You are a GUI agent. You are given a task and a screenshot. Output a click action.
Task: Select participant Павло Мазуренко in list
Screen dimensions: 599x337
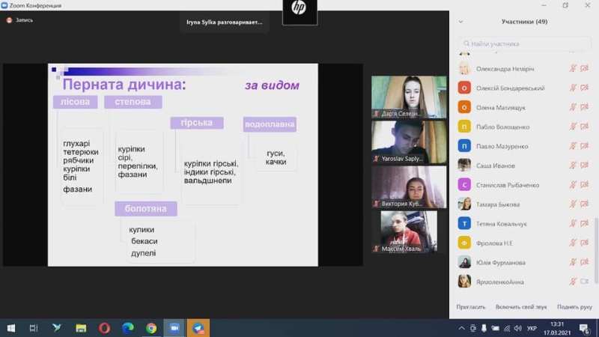523,146
